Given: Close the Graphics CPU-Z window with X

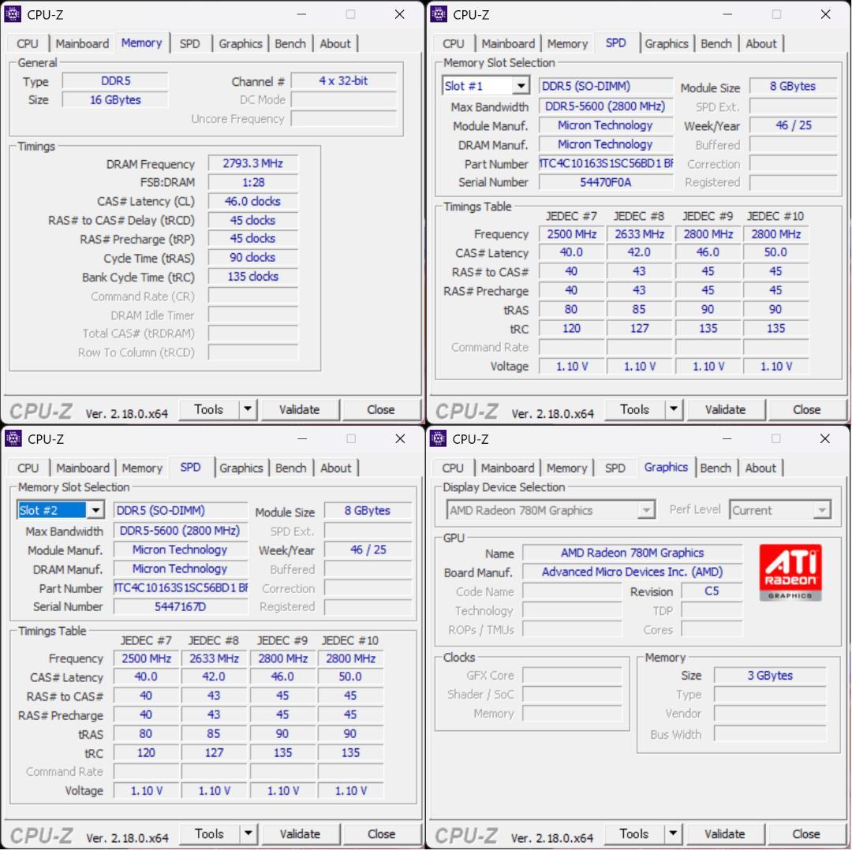Looking at the screenshot, I should pyautogui.click(x=825, y=438).
